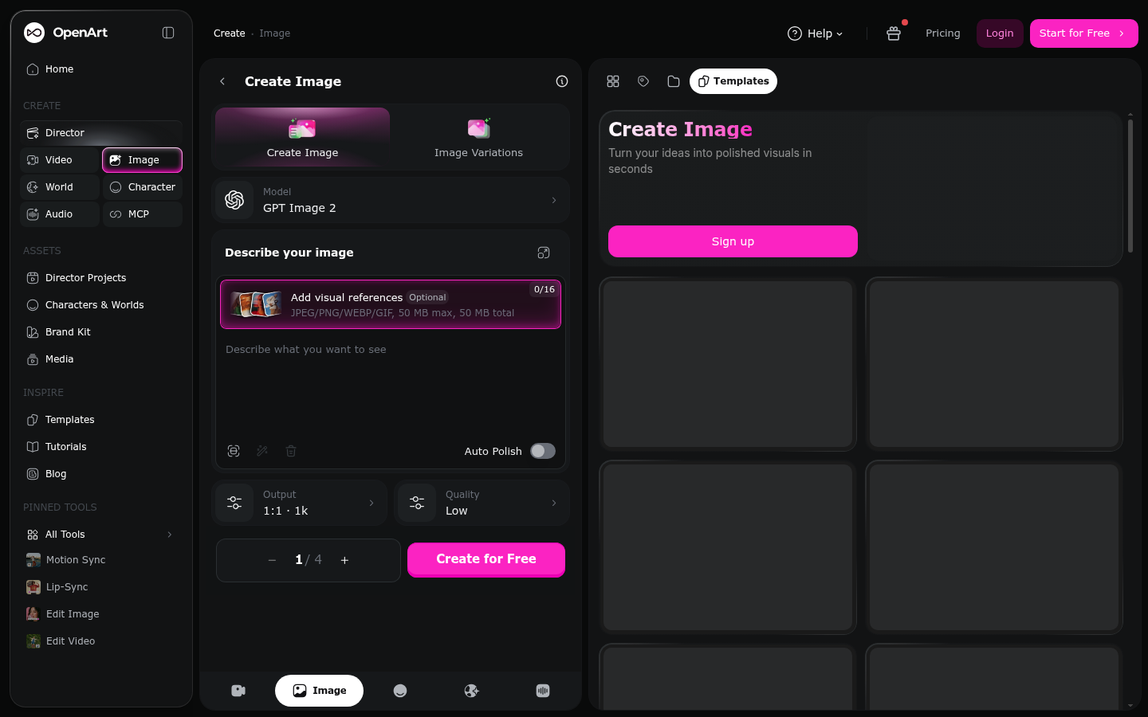Open the Quality Low settings
The width and height of the screenshot is (1148, 717).
[482, 503]
